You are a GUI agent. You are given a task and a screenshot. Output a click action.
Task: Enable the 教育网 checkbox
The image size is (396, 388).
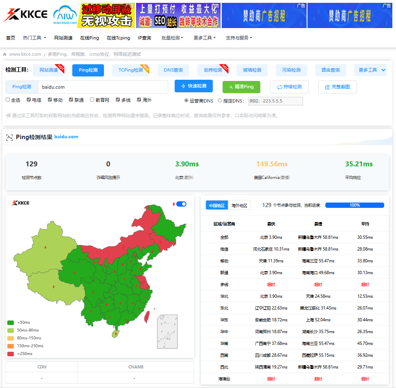[92, 100]
